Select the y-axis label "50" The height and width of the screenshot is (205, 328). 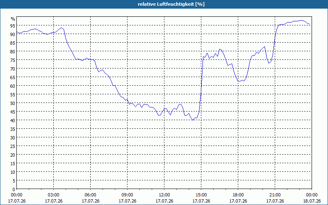point(13,103)
